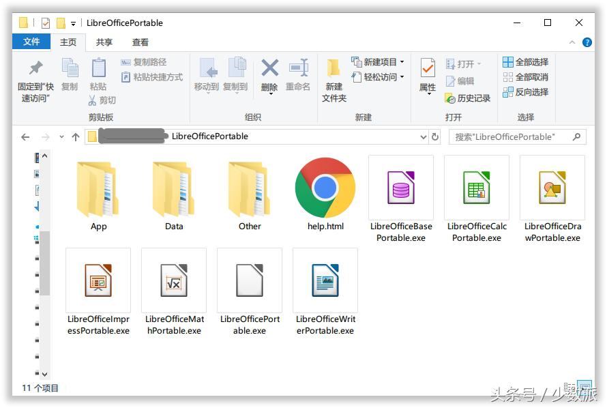Open help.html with the Chrome icon
This screenshot has height=408, width=607.
(x=325, y=188)
